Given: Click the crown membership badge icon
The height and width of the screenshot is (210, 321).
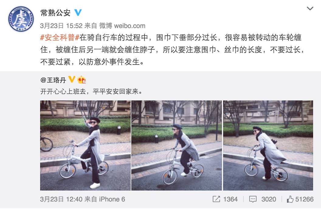Looking at the screenshot, I should pyautogui.click(x=81, y=79).
